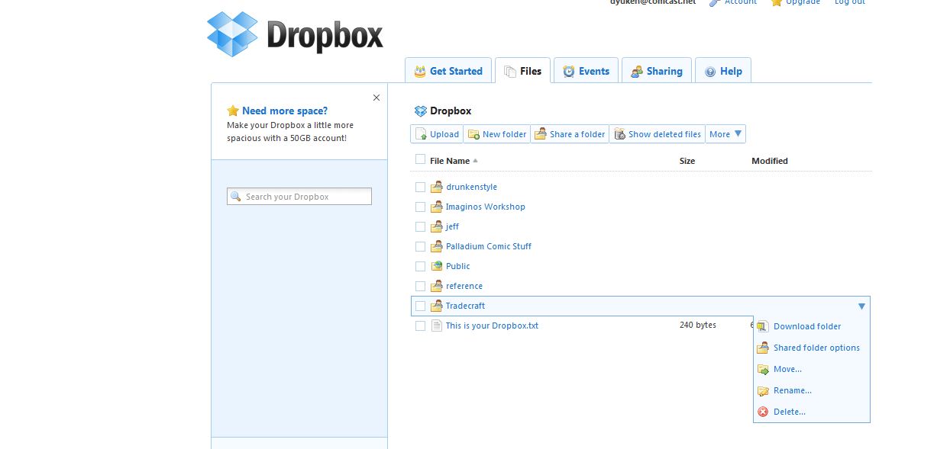Screen dimensions: 950x449
Task: Open the Get Started tab
Action: [448, 71]
